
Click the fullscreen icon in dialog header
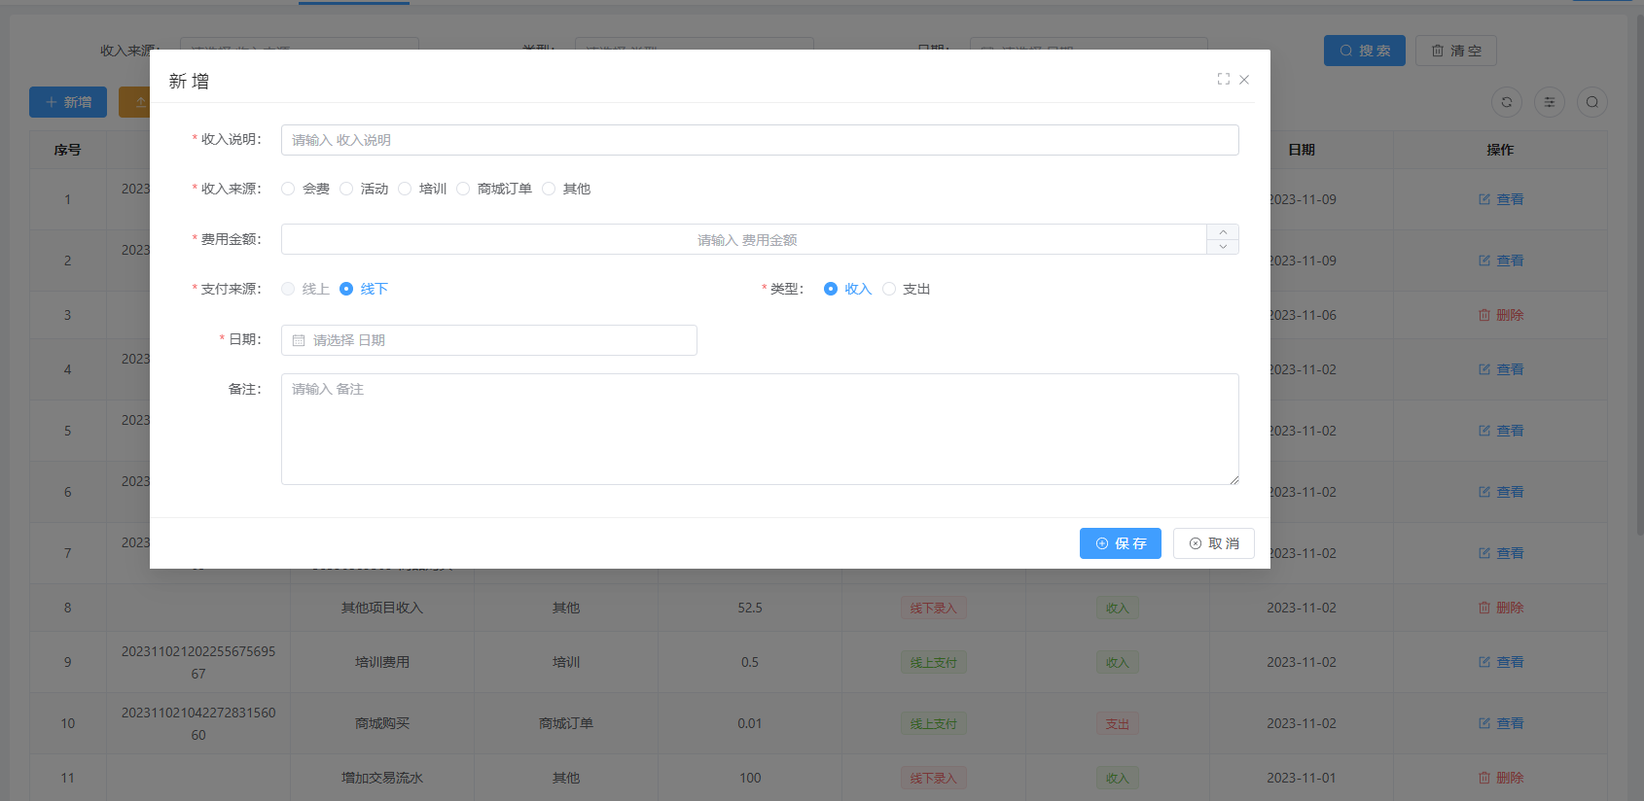[x=1223, y=79]
